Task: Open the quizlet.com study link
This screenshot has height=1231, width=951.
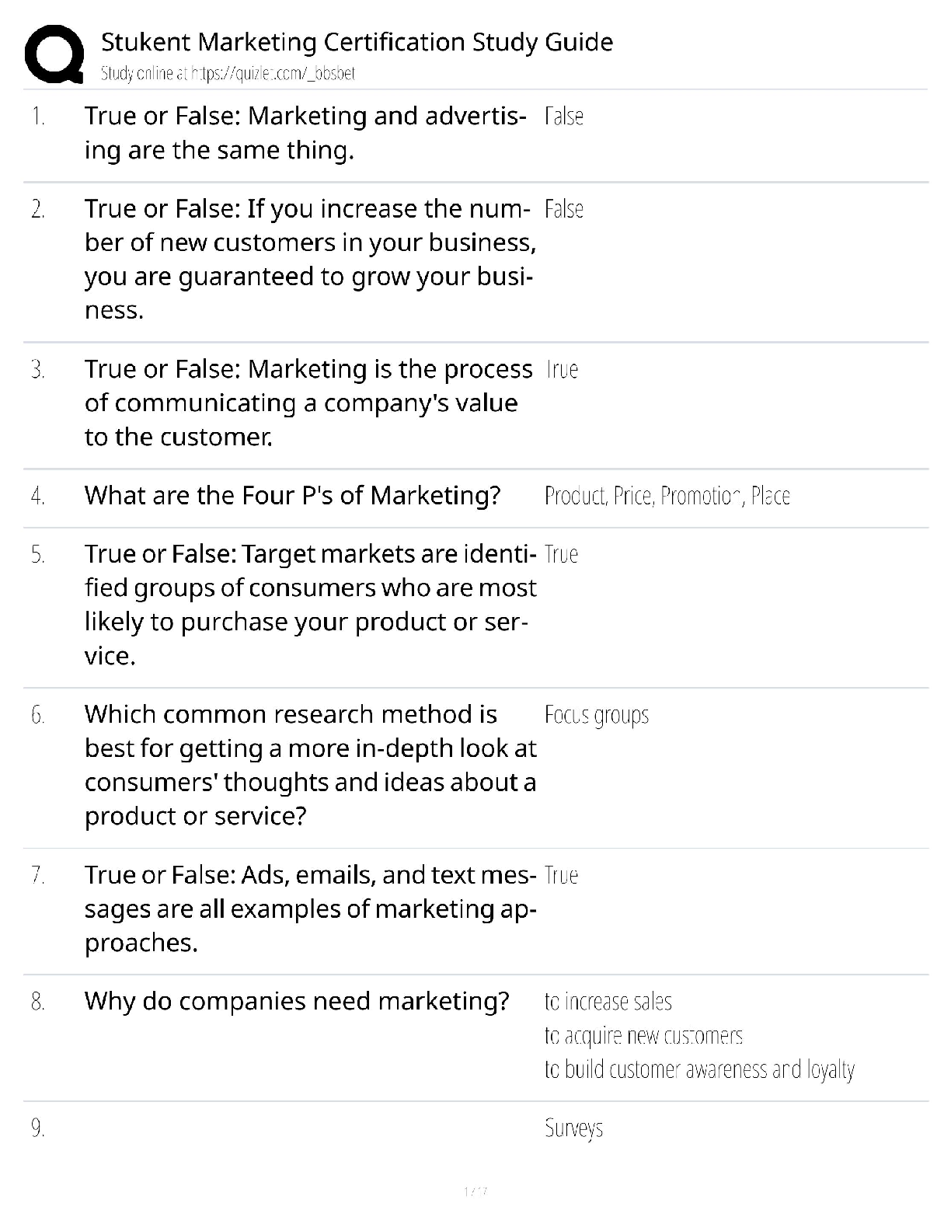Action: click(x=228, y=74)
